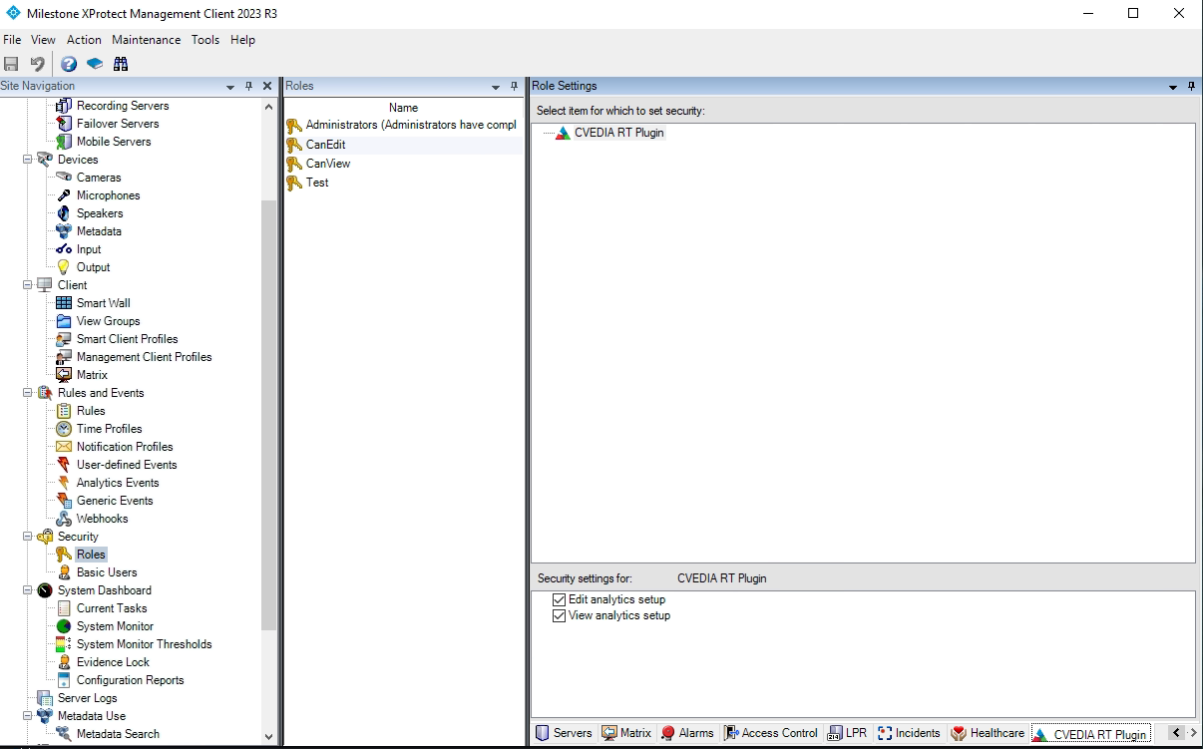Click the Rules list icon
Image resolution: width=1203 pixels, height=749 pixels.
[64, 411]
